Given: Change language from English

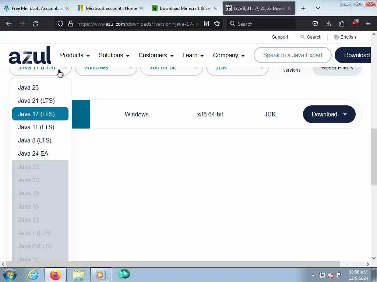Looking at the screenshot, I should click(x=345, y=37).
